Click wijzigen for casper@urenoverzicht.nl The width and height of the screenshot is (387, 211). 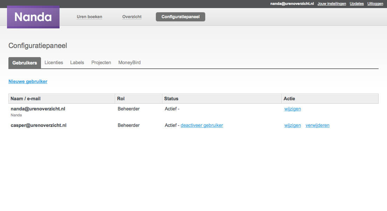coord(292,125)
